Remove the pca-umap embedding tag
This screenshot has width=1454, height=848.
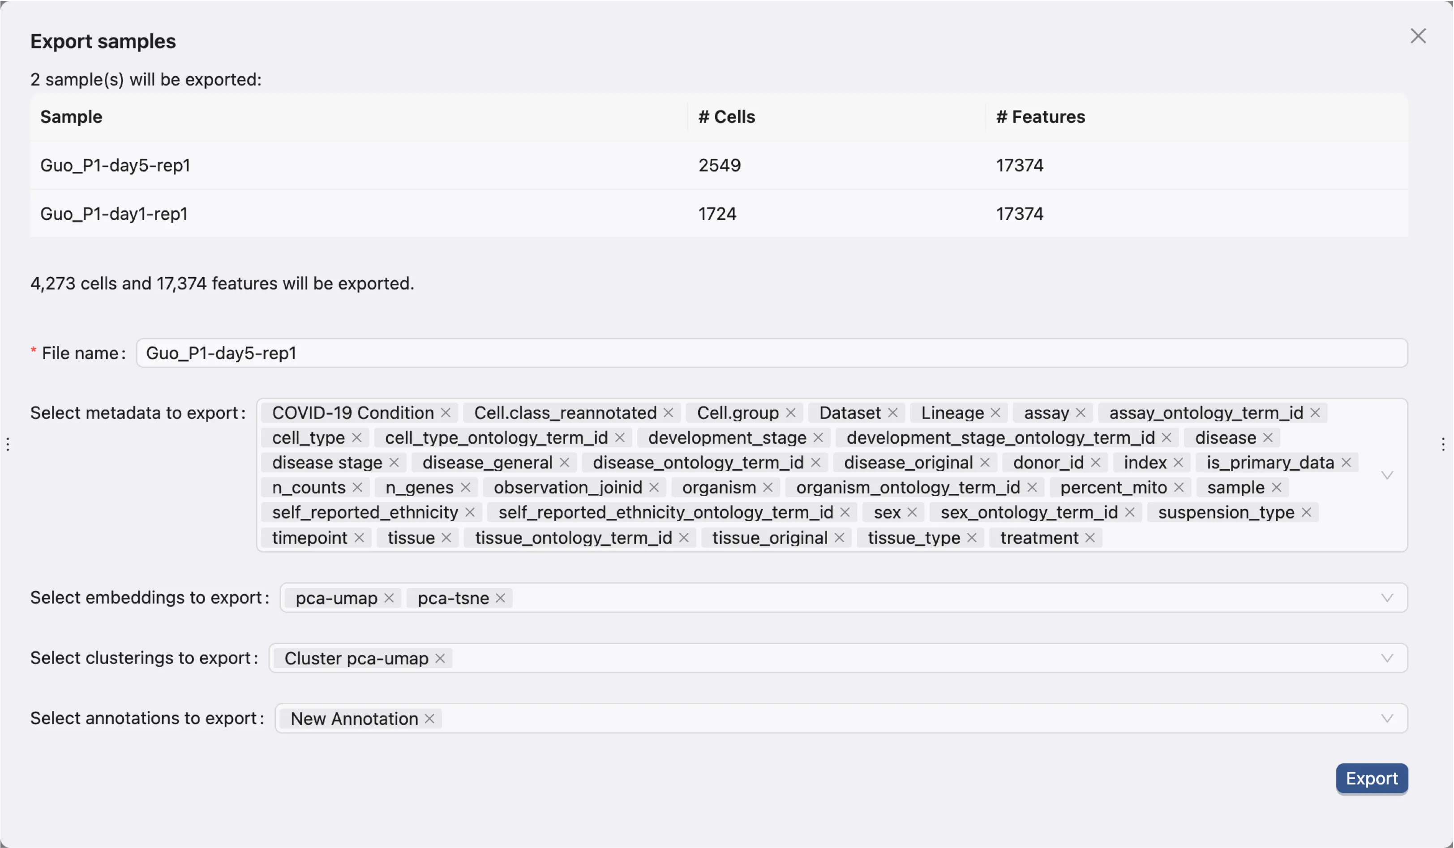click(389, 598)
